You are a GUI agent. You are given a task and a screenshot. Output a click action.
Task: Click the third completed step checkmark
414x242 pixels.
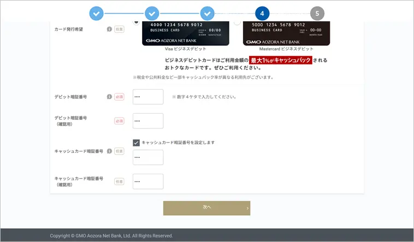207,13
